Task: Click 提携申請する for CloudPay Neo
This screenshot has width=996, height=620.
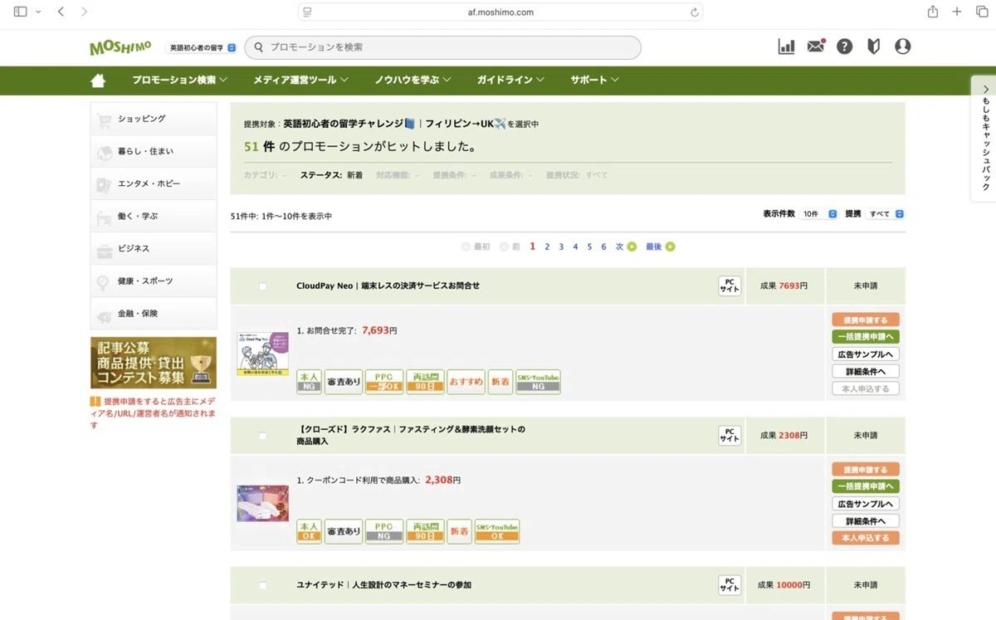Action: coord(865,319)
